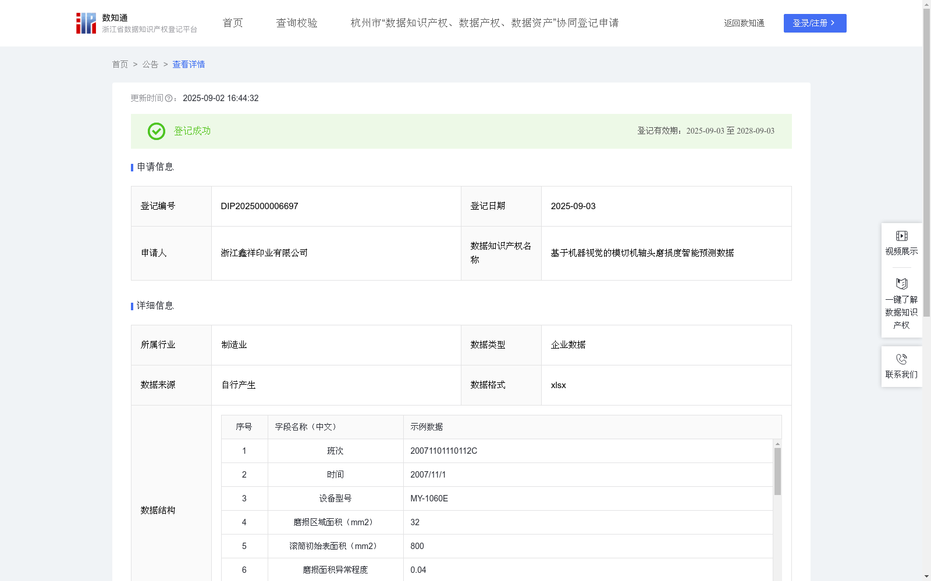Click the 登记编号 label cell
The image size is (931, 581).
pos(171,206)
